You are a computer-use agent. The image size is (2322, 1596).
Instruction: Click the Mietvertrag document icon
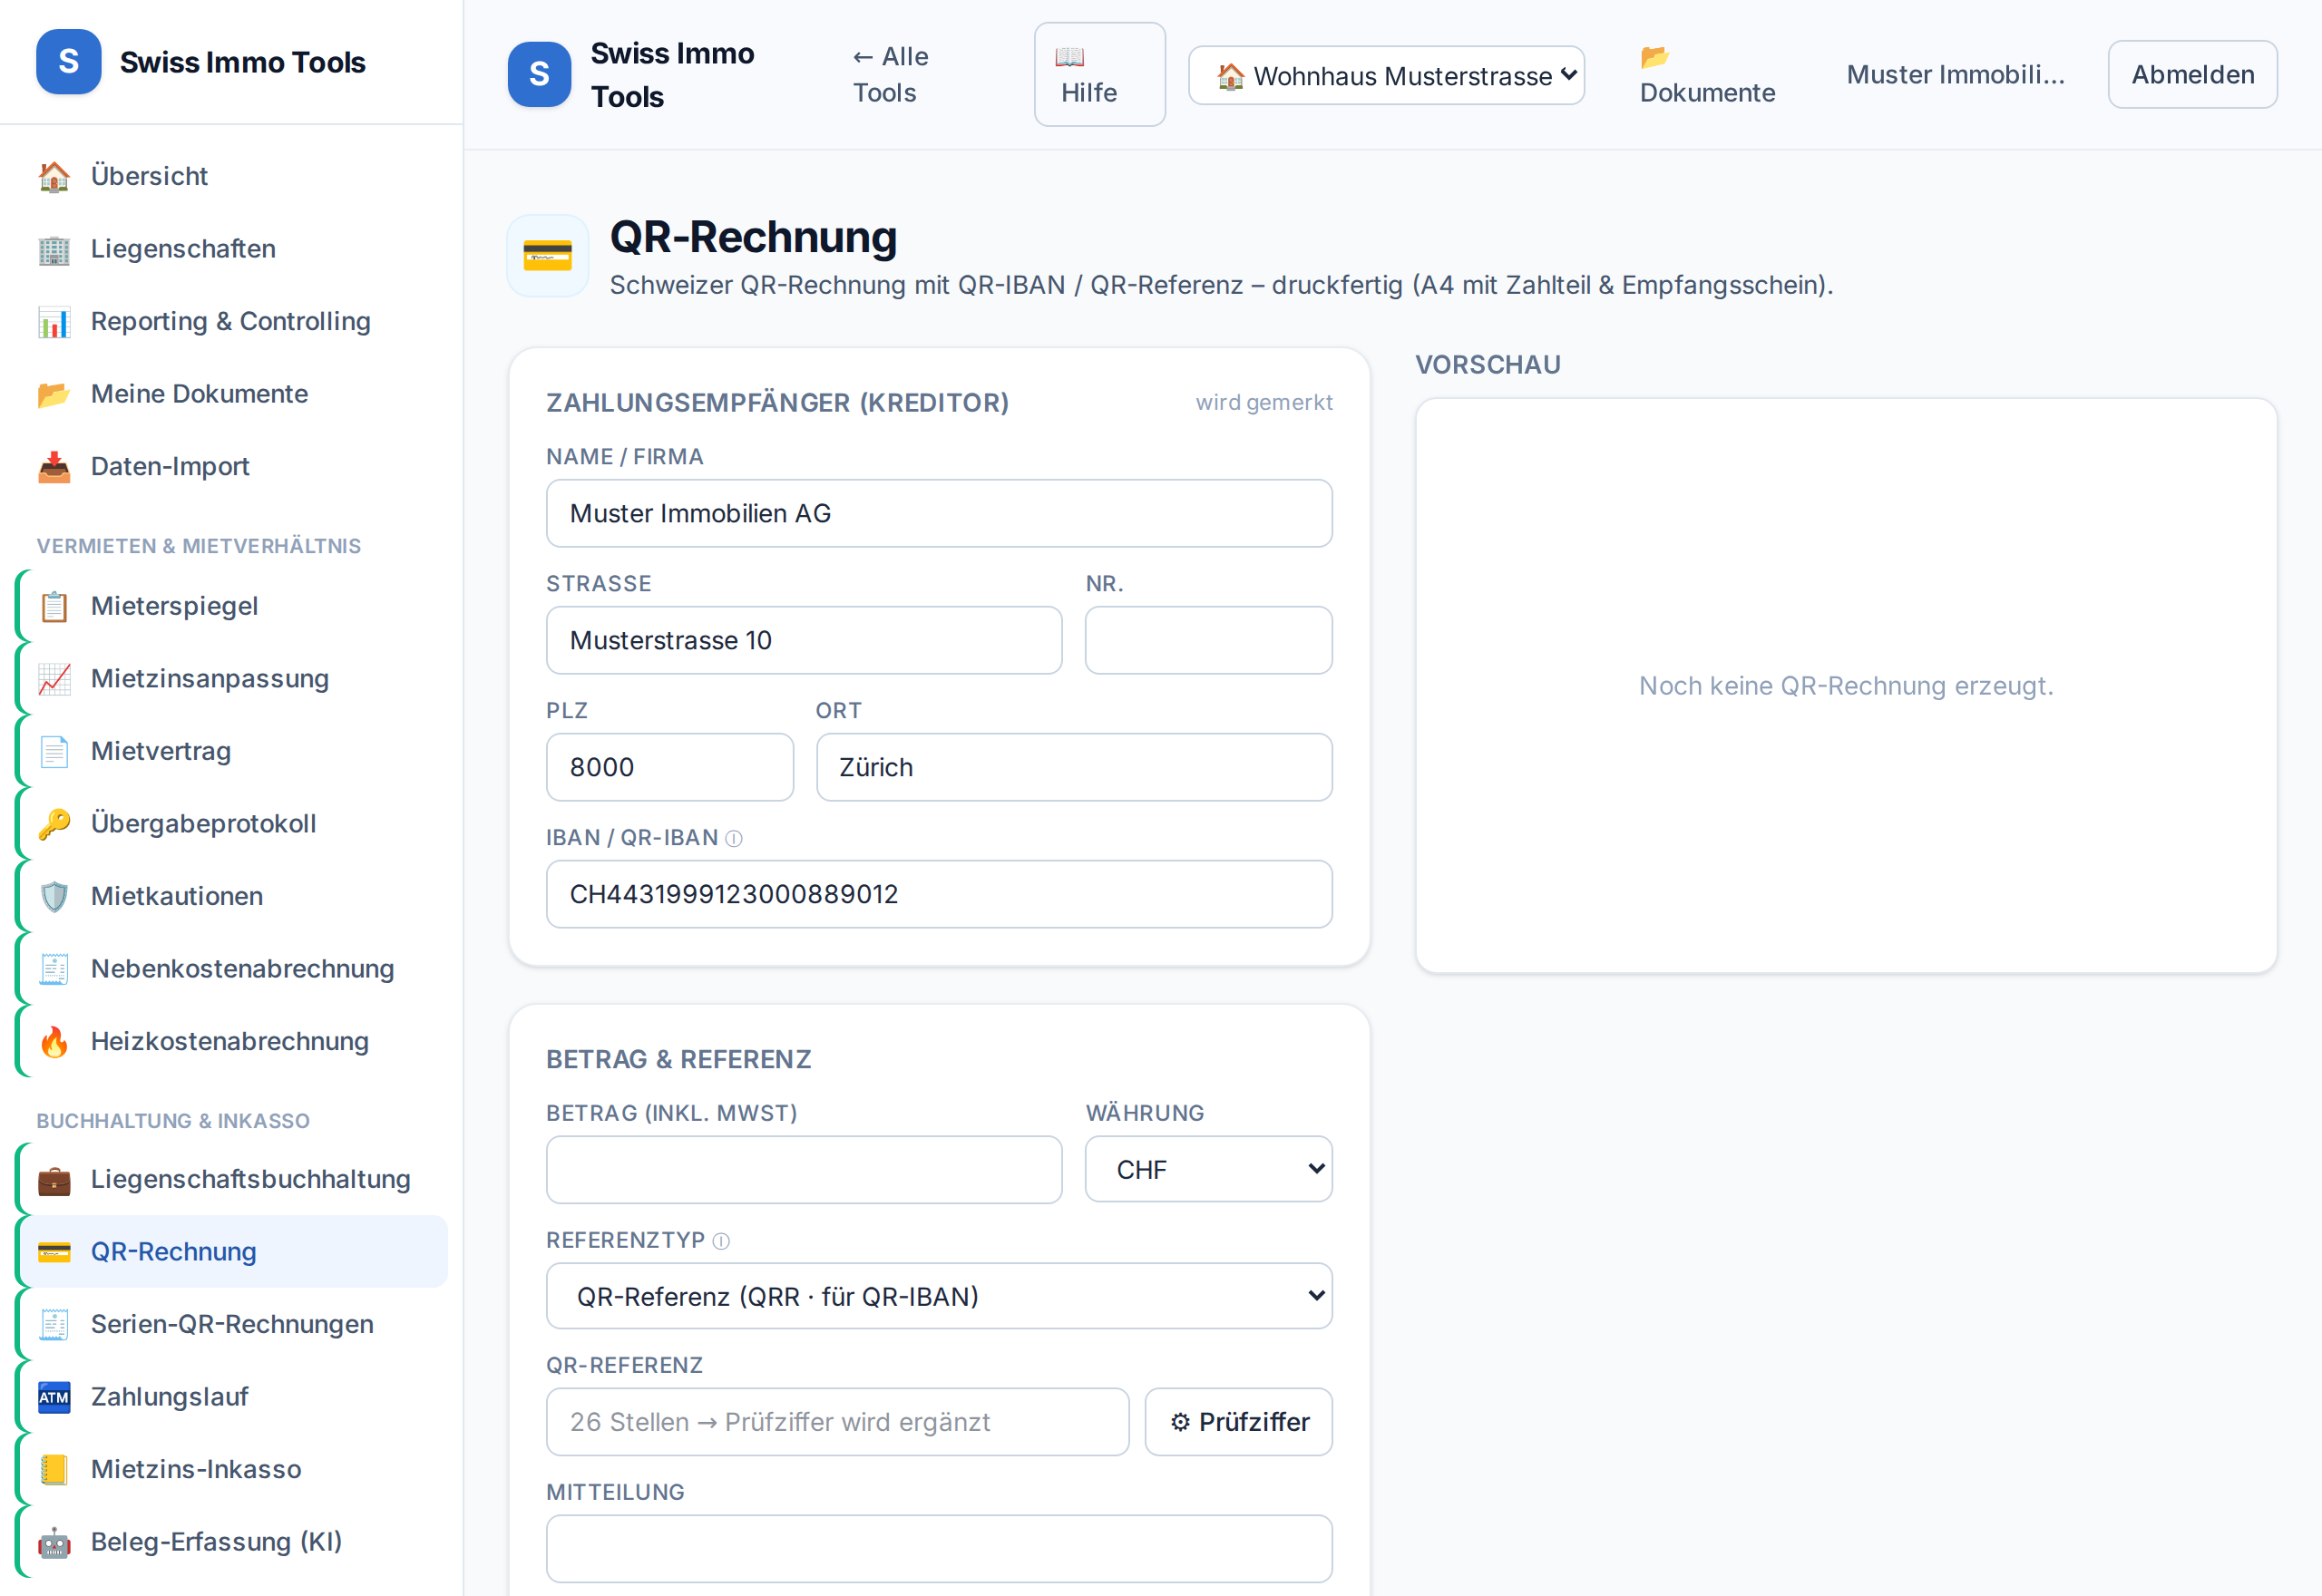54,751
